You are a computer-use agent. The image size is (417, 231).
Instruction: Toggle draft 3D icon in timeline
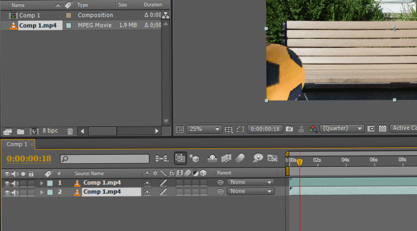tap(194, 158)
